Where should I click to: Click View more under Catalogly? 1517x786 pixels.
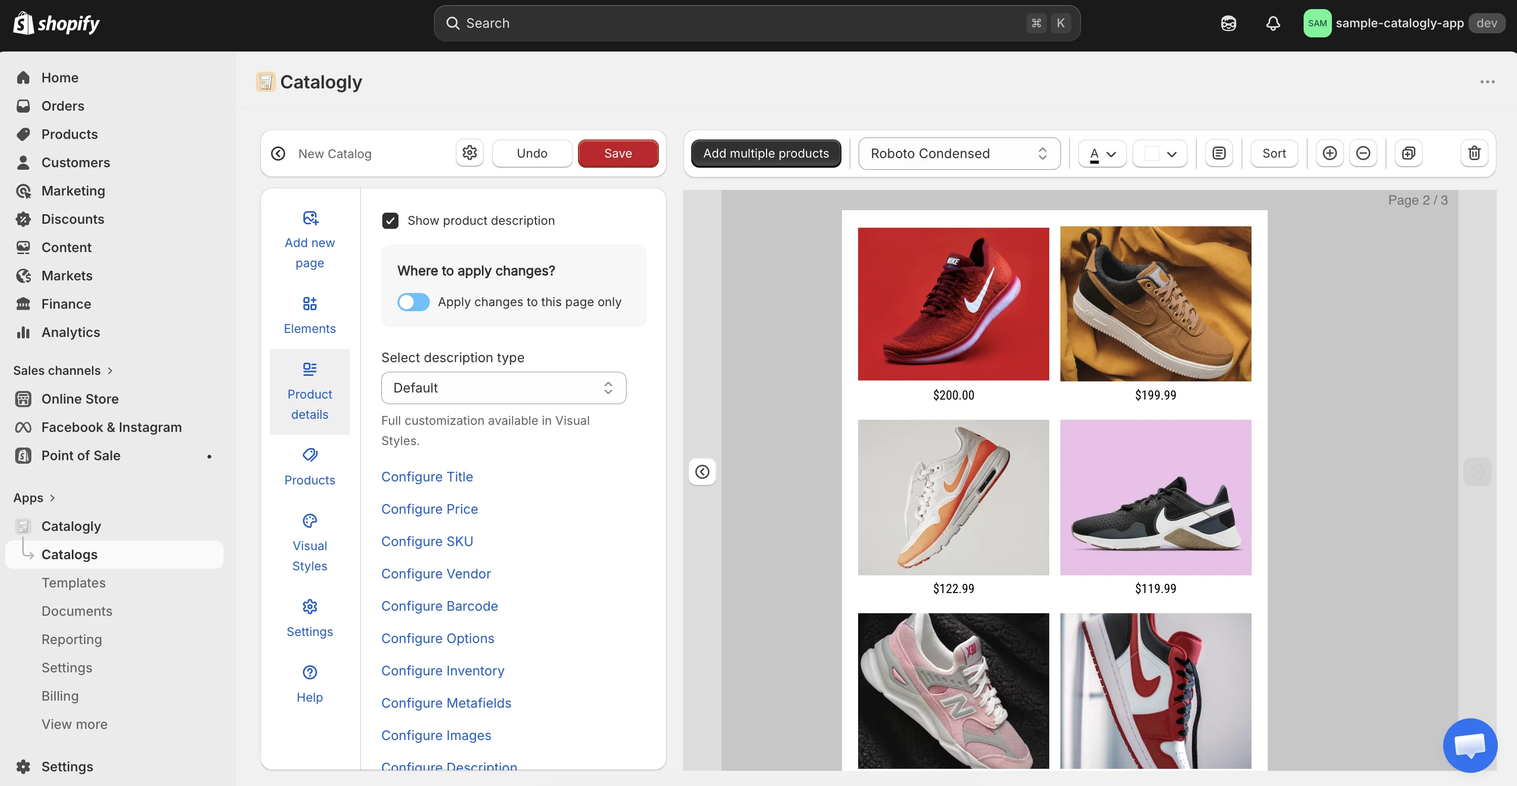[x=74, y=724]
